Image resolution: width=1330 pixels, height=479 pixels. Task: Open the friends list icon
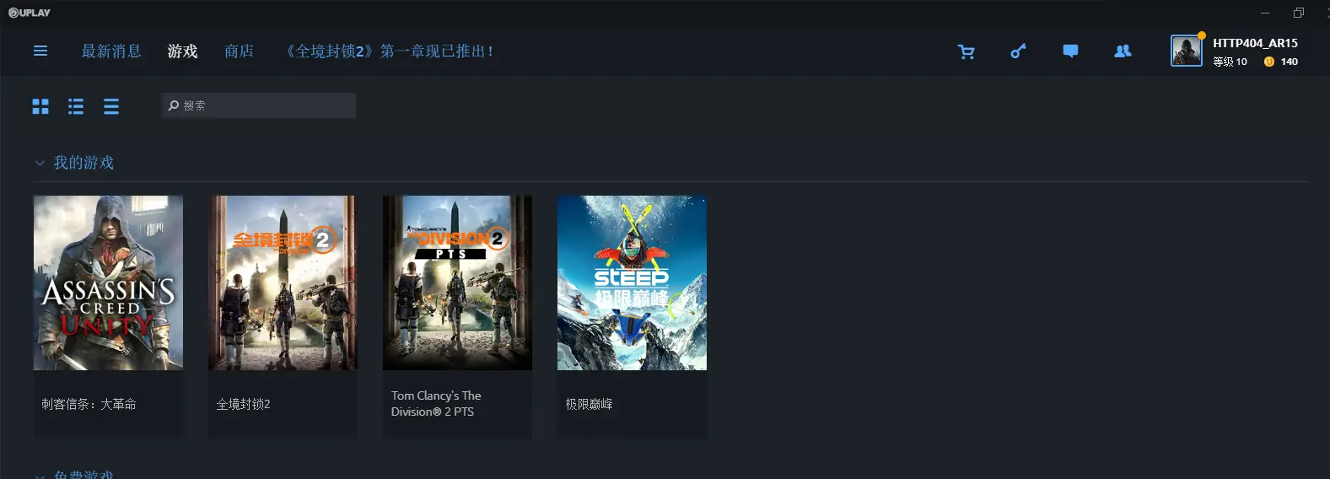coord(1123,51)
